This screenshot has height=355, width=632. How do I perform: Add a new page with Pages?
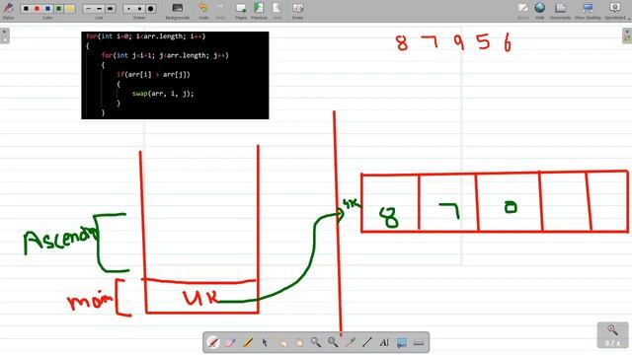[241, 10]
